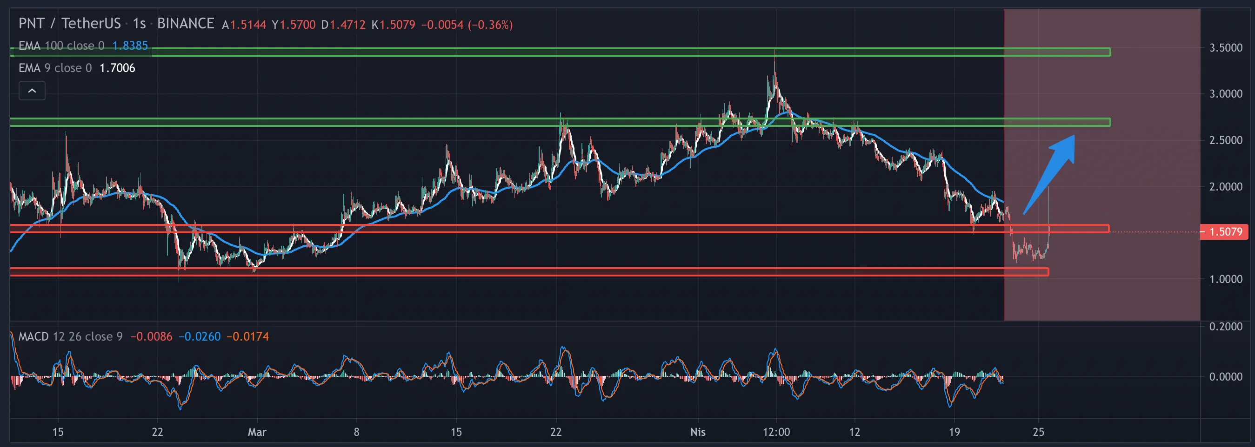Click the 0.0000 MACD axis label
1255x447 pixels.
pyautogui.click(x=1226, y=376)
